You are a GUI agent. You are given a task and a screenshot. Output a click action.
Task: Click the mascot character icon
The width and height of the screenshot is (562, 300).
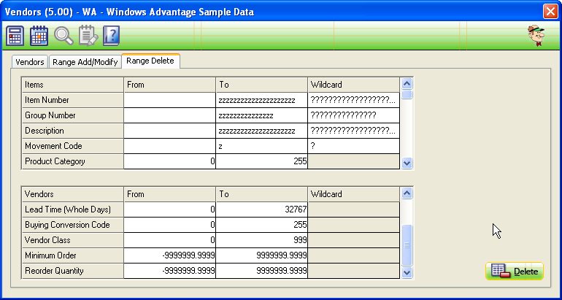click(536, 36)
